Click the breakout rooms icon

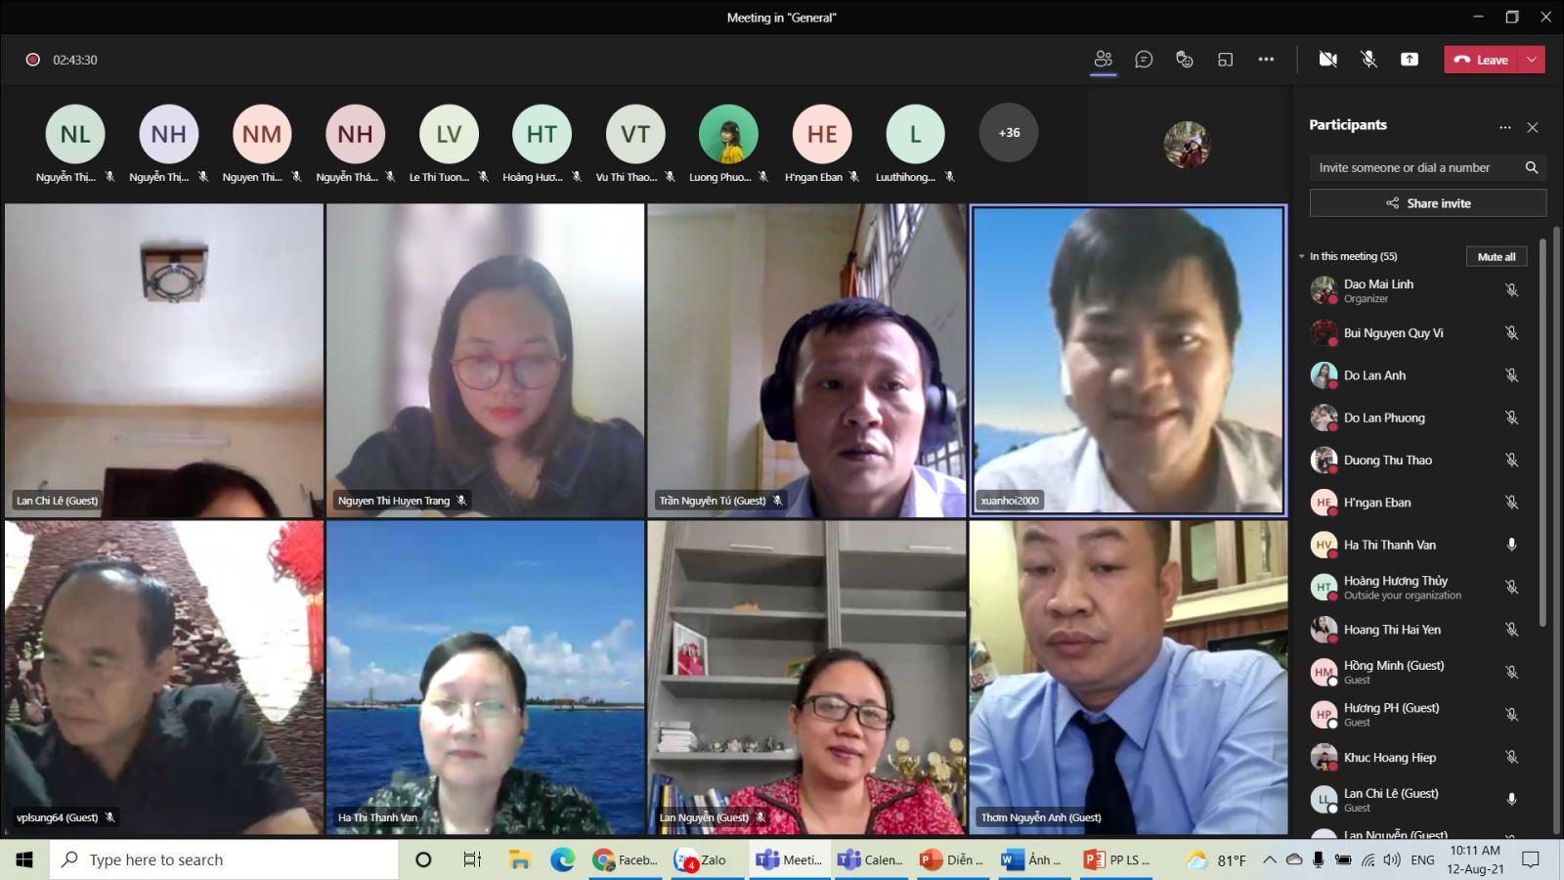(1225, 60)
